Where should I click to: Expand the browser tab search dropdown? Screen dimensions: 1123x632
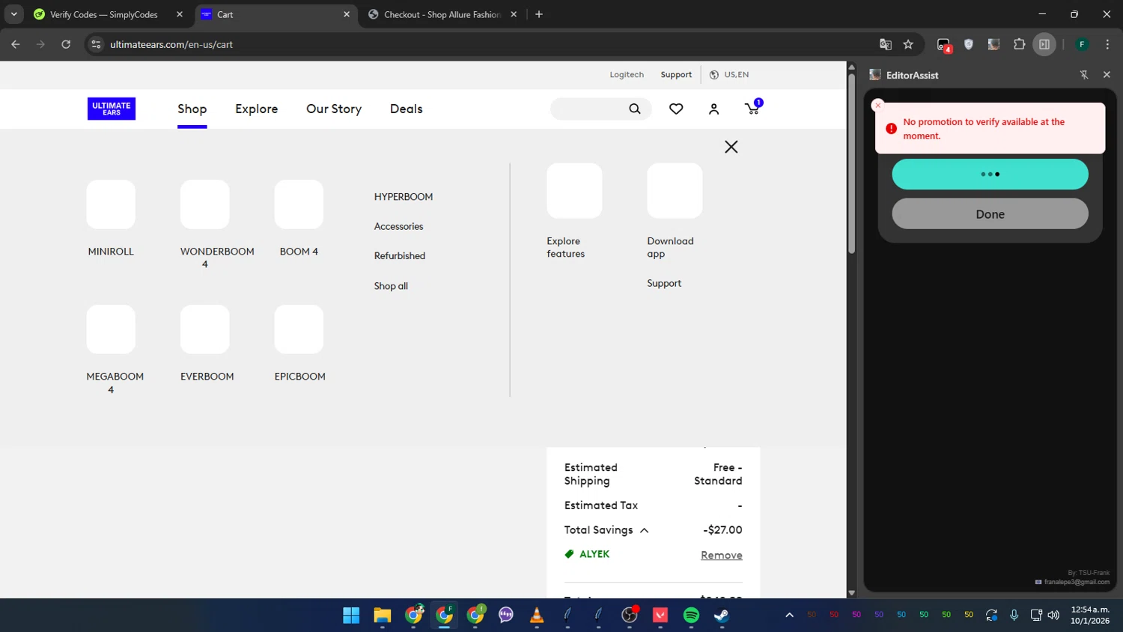pyautogui.click(x=13, y=14)
